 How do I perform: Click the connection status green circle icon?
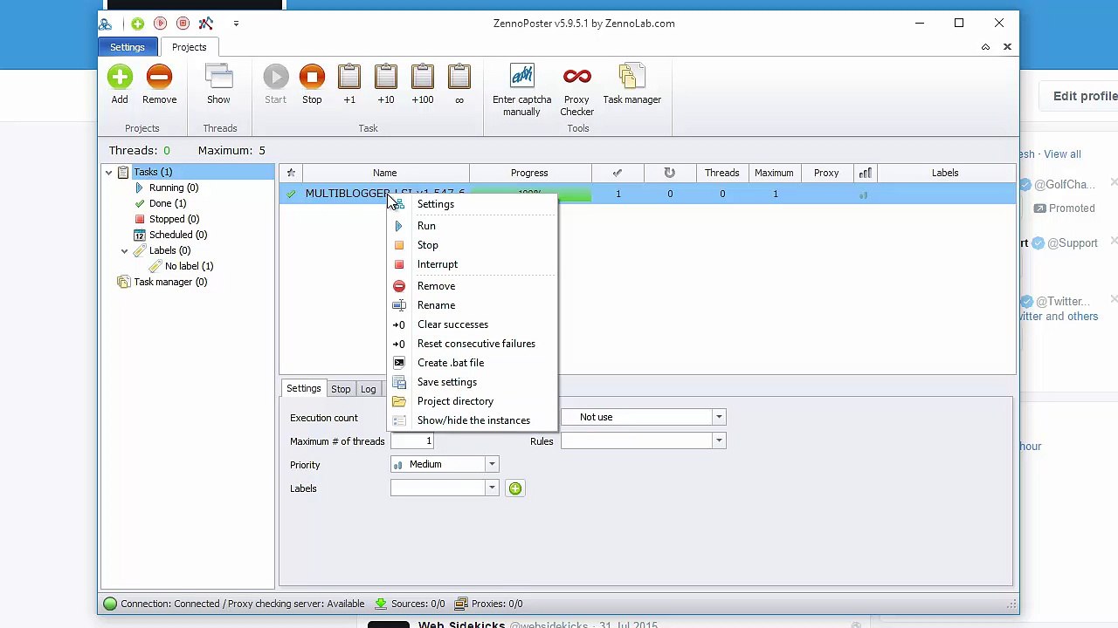click(x=110, y=604)
